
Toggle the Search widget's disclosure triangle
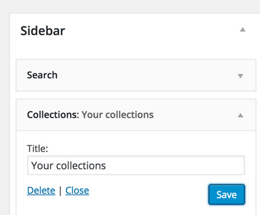click(240, 76)
